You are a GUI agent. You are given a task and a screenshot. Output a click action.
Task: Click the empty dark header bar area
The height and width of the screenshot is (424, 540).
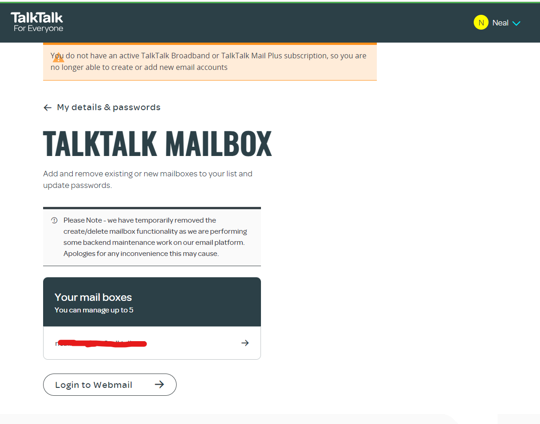pyautogui.click(x=269, y=23)
